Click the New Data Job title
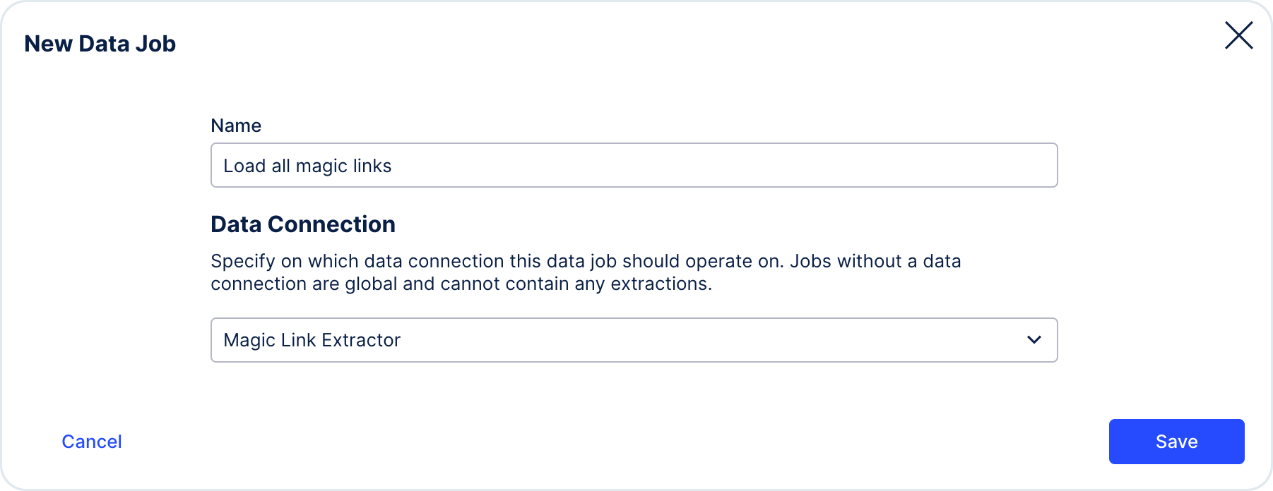1273x491 pixels. coord(100,44)
